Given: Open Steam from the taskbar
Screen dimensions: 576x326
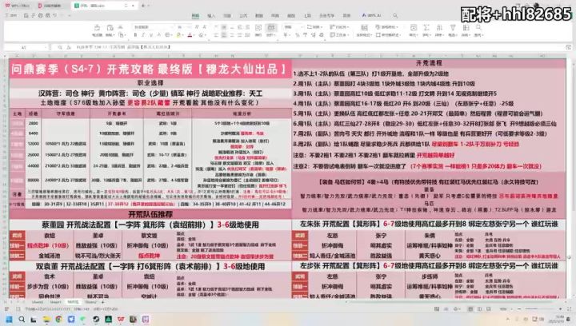Looking at the screenshot, I should click(96, 320).
